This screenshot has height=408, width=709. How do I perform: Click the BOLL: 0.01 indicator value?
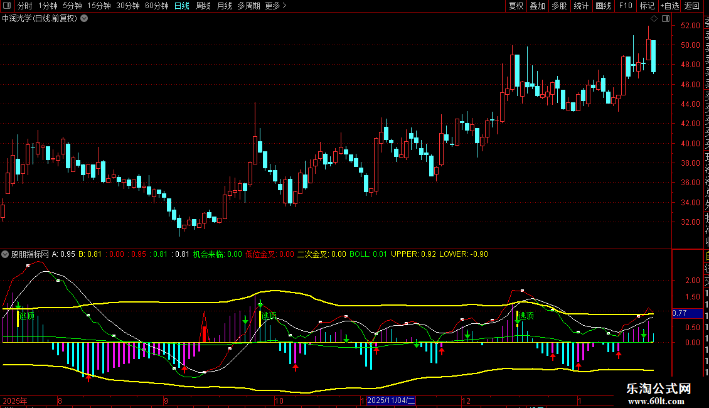pyautogui.click(x=368, y=254)
